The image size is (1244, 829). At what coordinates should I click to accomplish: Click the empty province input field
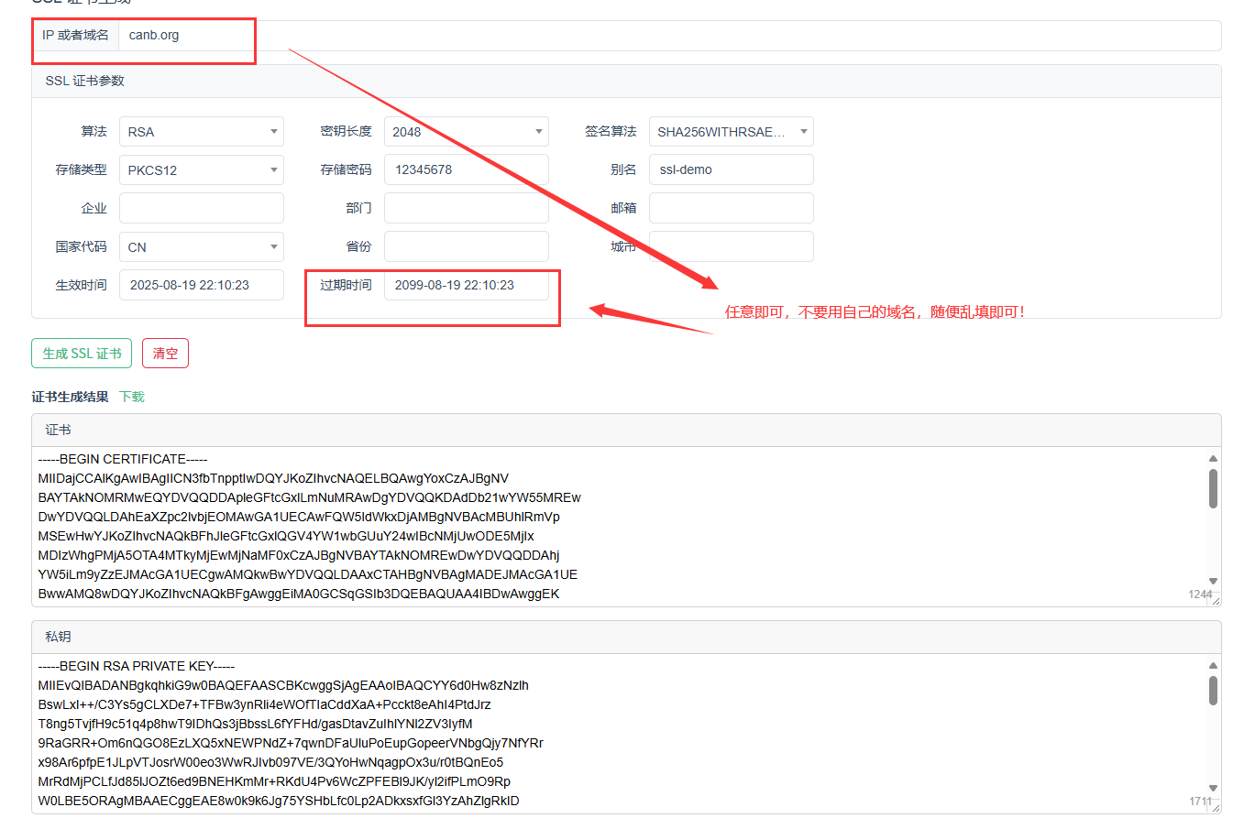pos(466,246)
